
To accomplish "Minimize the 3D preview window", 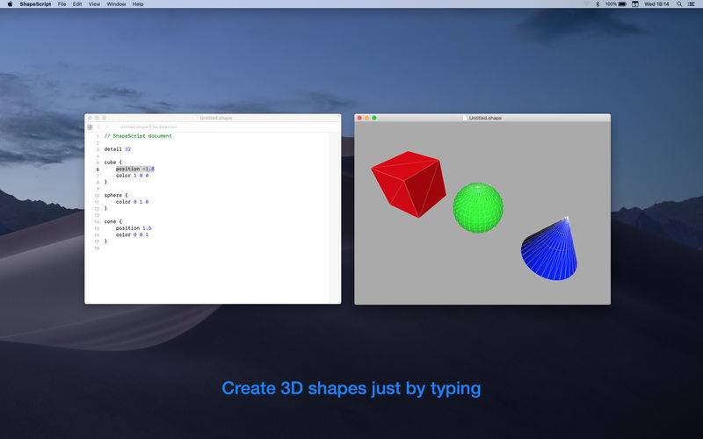I will click(366, 118).
